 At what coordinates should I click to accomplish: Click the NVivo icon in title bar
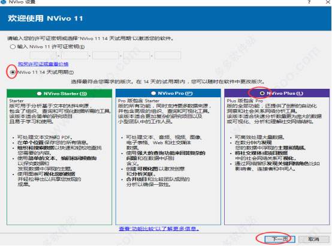(x=4, y=2)
